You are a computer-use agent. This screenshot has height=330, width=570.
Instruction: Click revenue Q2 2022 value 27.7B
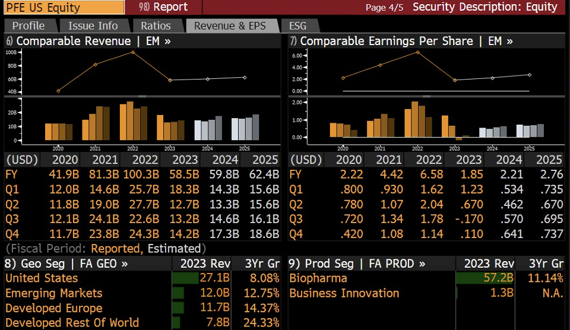144,204
